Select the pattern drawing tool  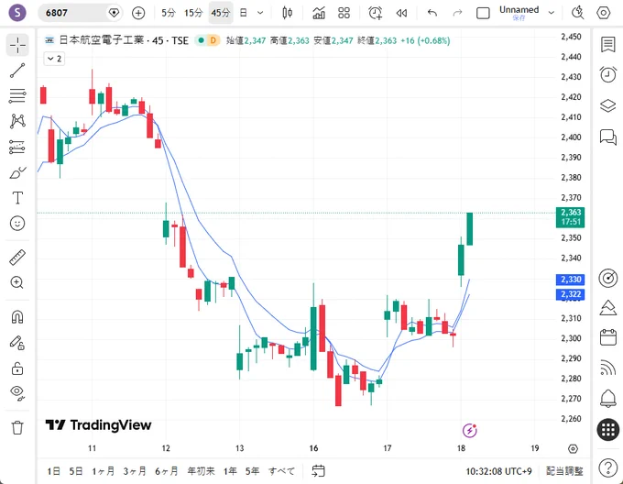[17, 121]
